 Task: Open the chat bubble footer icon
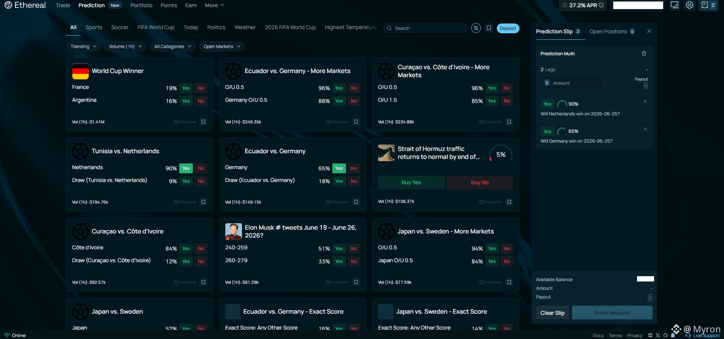650,335
